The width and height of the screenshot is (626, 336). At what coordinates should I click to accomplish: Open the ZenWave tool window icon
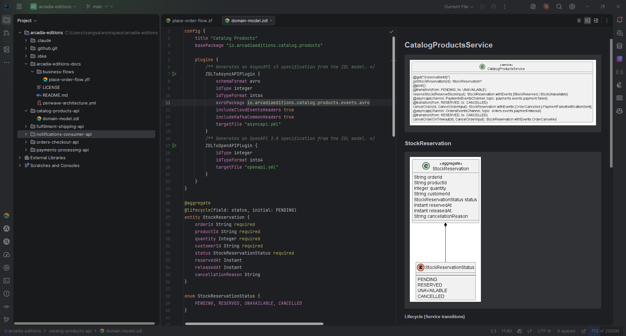[x=7, y=216]
